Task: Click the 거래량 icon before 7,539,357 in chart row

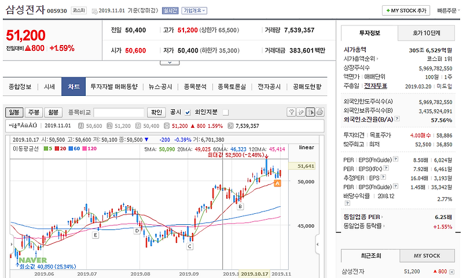Action: pyautogui.click(x=230, y=126)
